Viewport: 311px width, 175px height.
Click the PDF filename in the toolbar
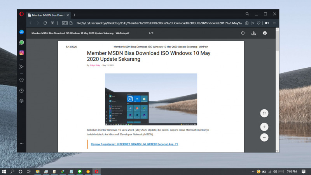[80, 33]
